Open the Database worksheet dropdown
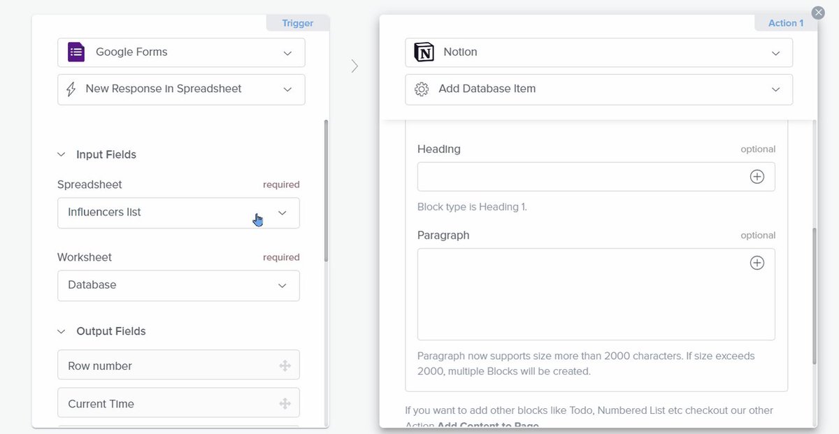This screenshot has width=839, height=434. click(x=178, y=285)
